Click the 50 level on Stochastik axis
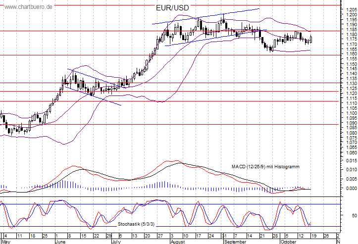This screenshot has width=358, height=244. (355, 215)
